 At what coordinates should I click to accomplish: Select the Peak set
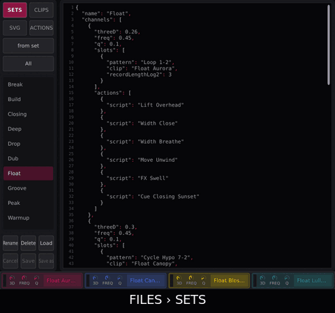28,203
